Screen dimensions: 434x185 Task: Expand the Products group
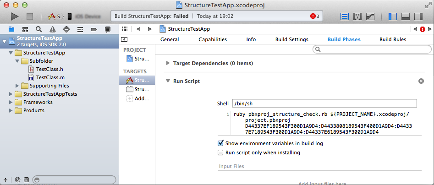[x=11, y=111]
